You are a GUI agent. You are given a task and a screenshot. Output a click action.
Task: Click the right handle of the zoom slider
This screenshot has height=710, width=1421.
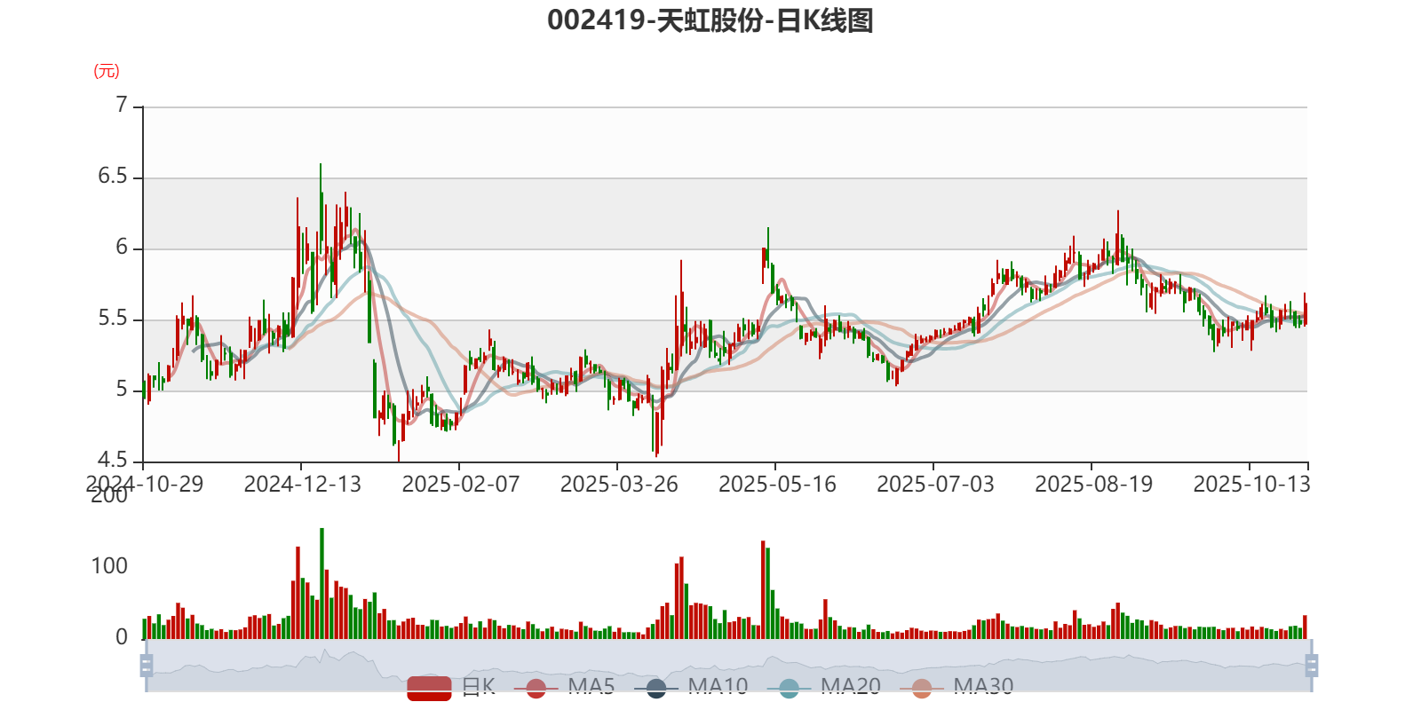1311,666
